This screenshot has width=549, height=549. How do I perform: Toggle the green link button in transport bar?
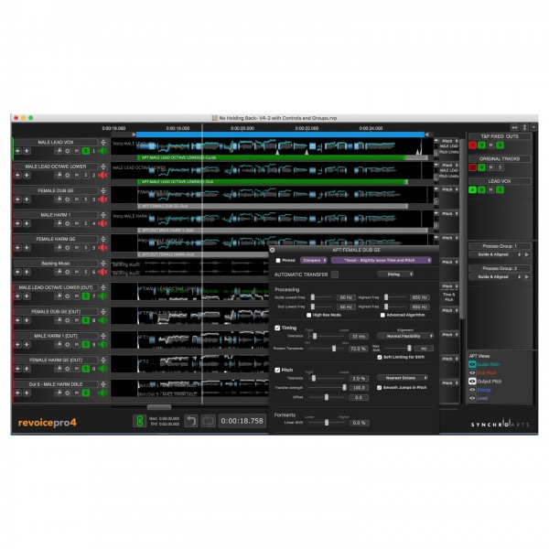(138, 422)
